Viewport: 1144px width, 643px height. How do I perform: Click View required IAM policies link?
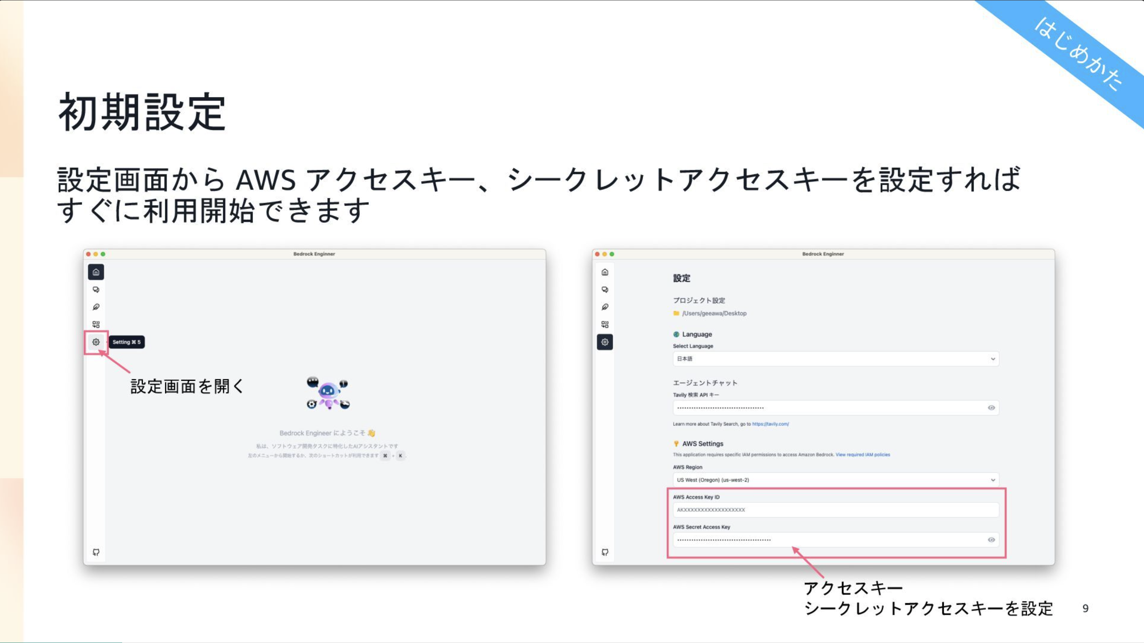point(862,455)
